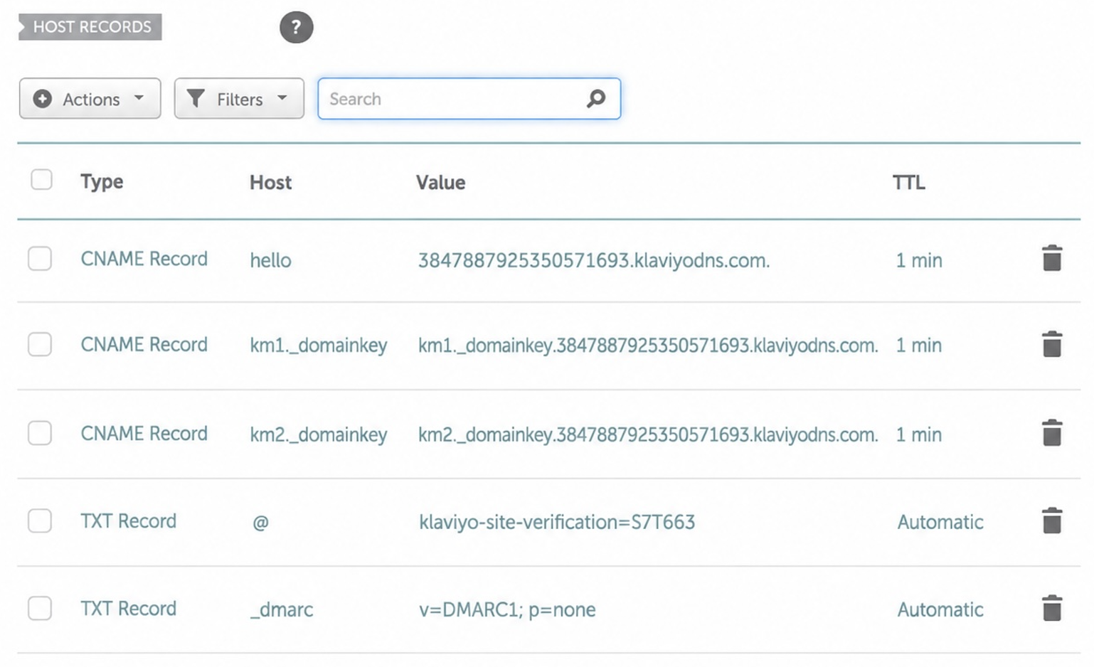Click the km1._domainkey host cell
The width and height of the screenshot is (1094, 667).
coord(319,346)
